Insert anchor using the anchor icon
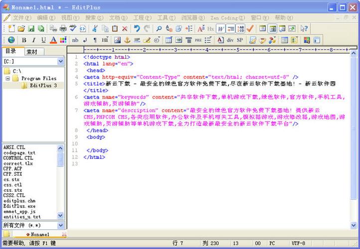The image size is (360, 249). (x=127, y=40)
